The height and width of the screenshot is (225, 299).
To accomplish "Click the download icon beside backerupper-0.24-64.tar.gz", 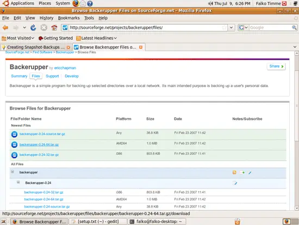I will pyautogui.click(x=14, y=144).
